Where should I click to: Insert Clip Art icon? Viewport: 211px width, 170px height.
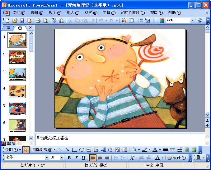(118, 150)
